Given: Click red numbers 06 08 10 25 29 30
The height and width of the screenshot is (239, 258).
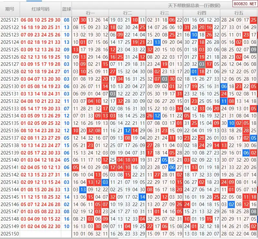Looking at the screenshot, I should [x=40, y=20].
